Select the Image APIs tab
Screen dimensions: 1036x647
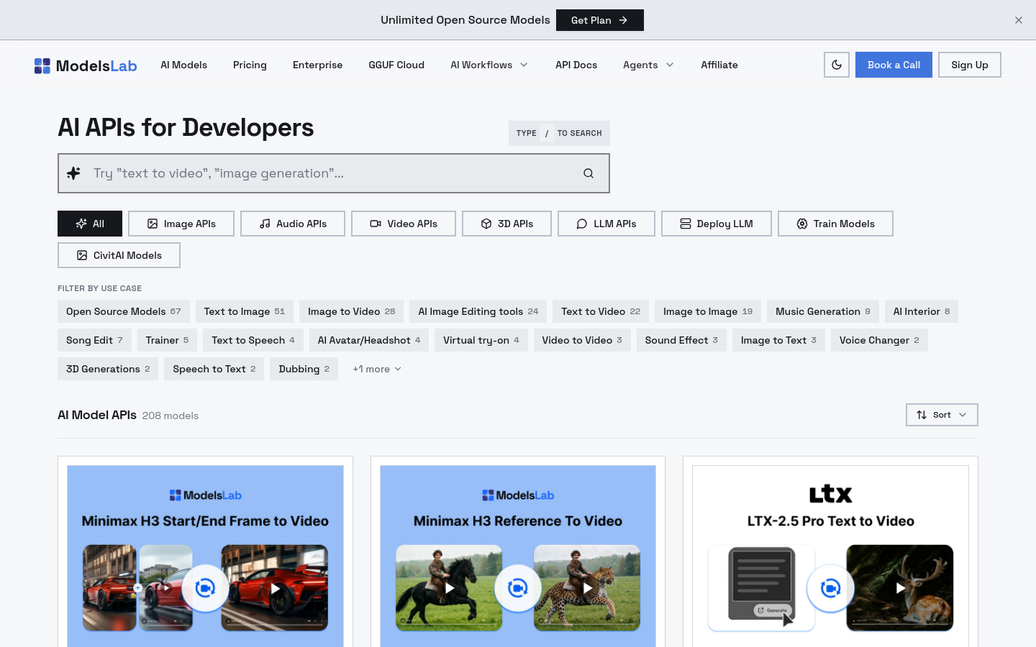pyautogui.click(x=181, y=224)
